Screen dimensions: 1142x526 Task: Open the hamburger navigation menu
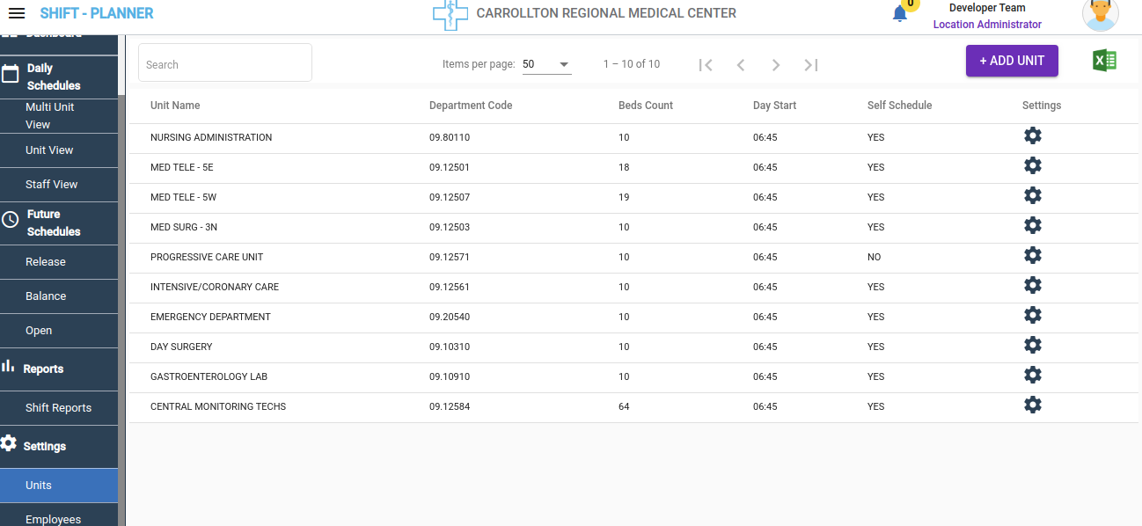[17, 13]
